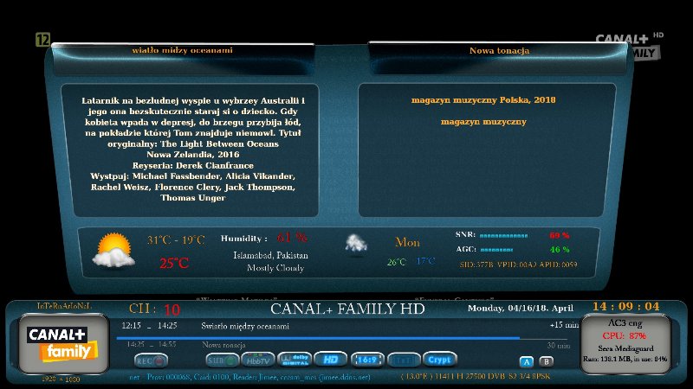Click the next event time 14:25 - 14:55
Viewport: 693px width, 389px height.
pos(151,344)
